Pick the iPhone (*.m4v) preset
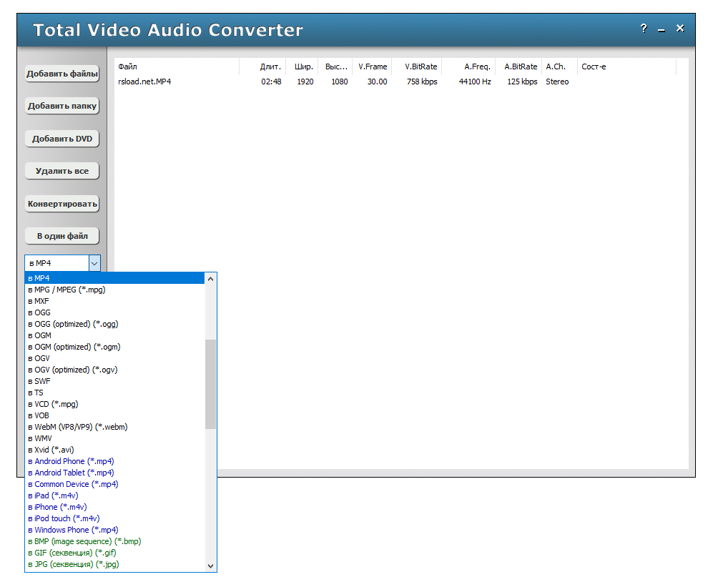This screenshot has width=723, height=587. 61,507
